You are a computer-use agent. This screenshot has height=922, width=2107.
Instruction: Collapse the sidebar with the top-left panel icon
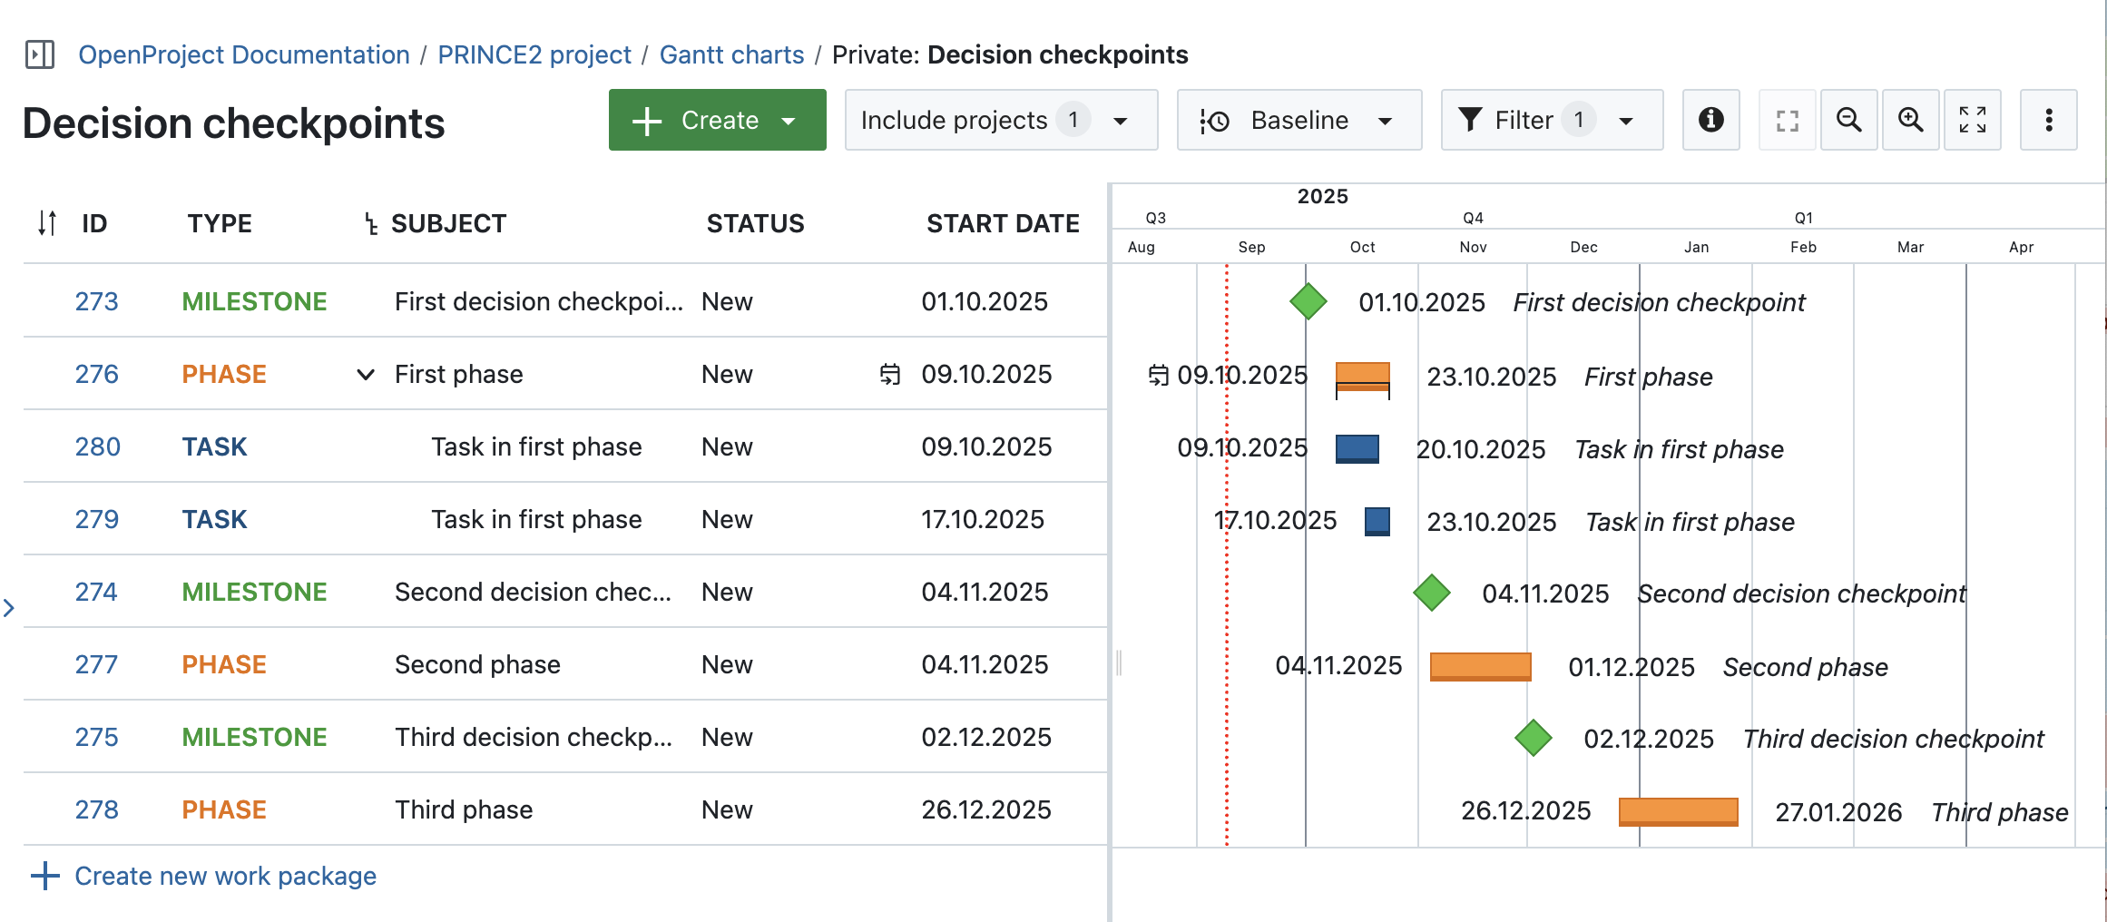tap(38, 54)
